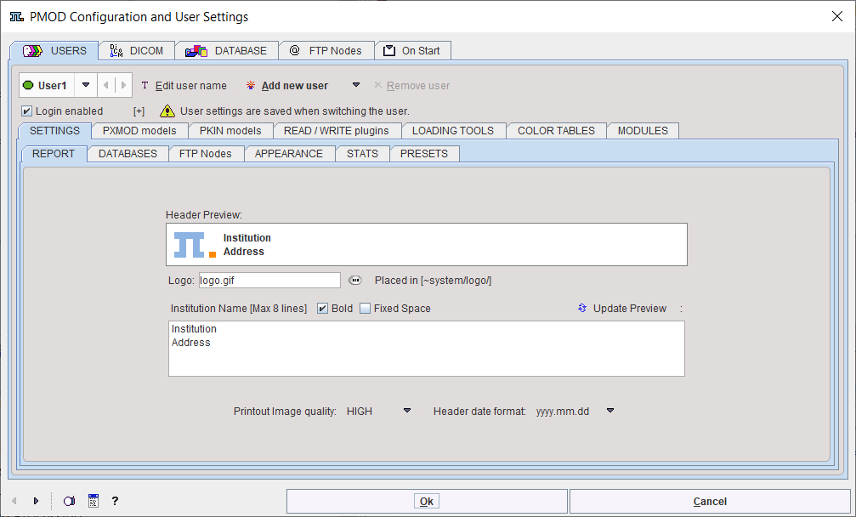The height and width of the screenshot is (517, 856).
Task: Open the dropdown arrow beside User1
Action: pyautogui.click(x=86, y=85)
